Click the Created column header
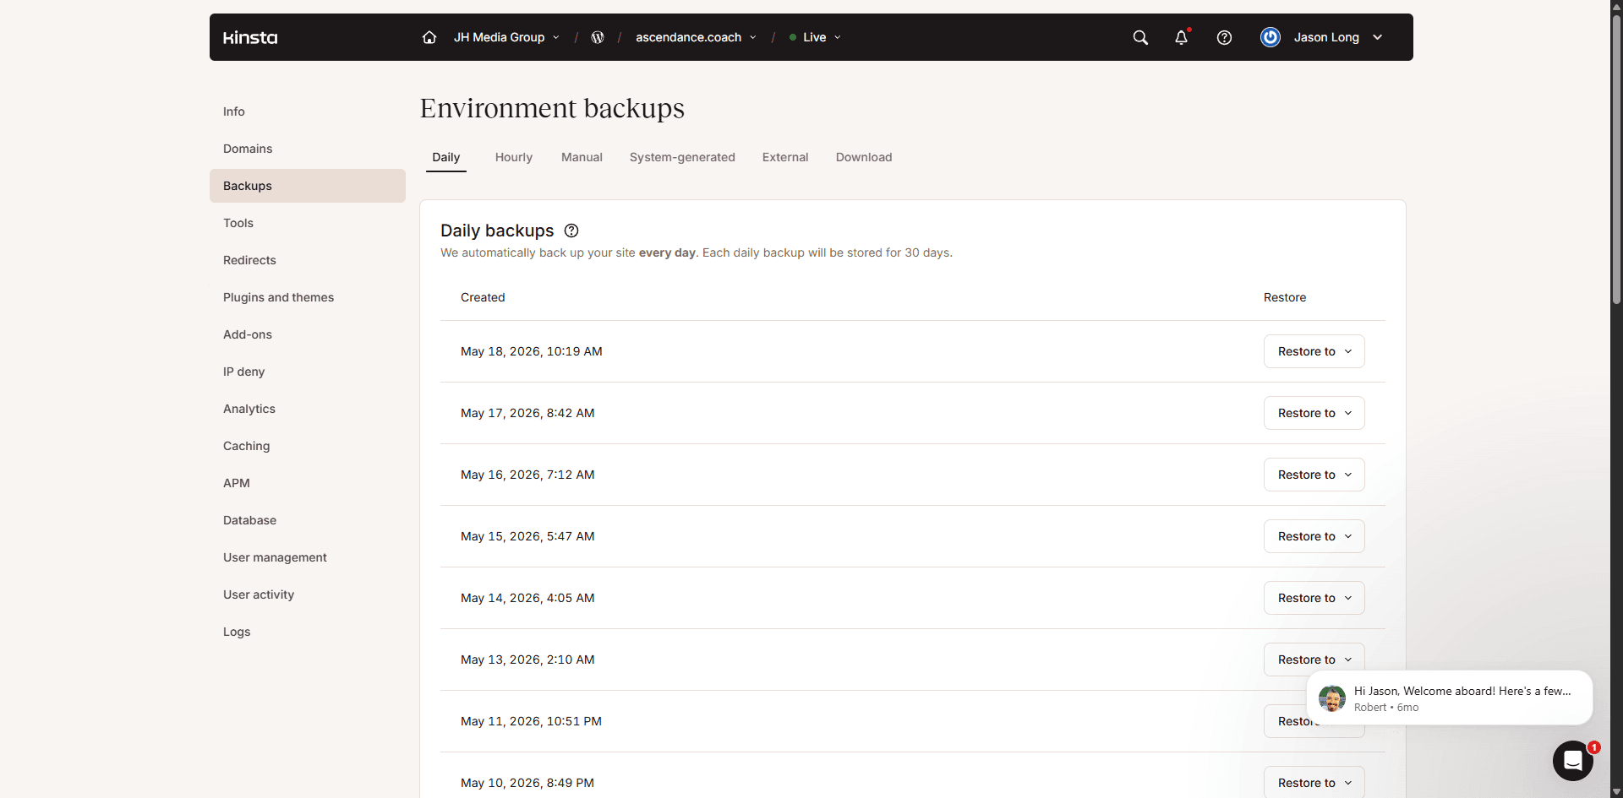 pyautogui.click(x=483, y=297)
